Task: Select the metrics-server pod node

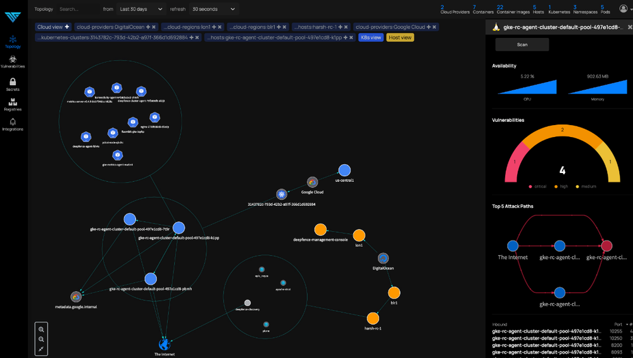Action: (89, 92)
